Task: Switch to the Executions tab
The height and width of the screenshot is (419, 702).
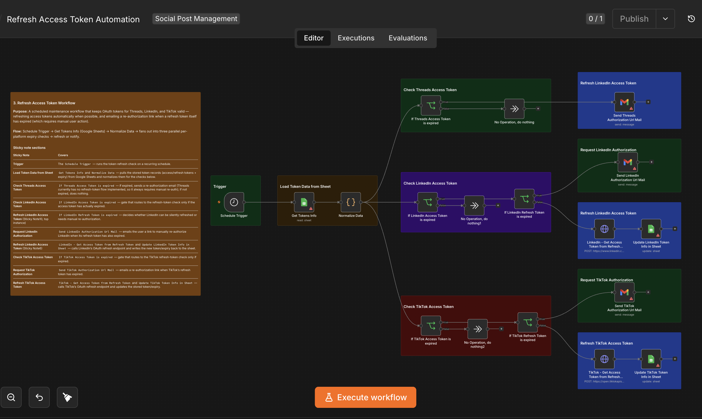Action: pos(356,38)
